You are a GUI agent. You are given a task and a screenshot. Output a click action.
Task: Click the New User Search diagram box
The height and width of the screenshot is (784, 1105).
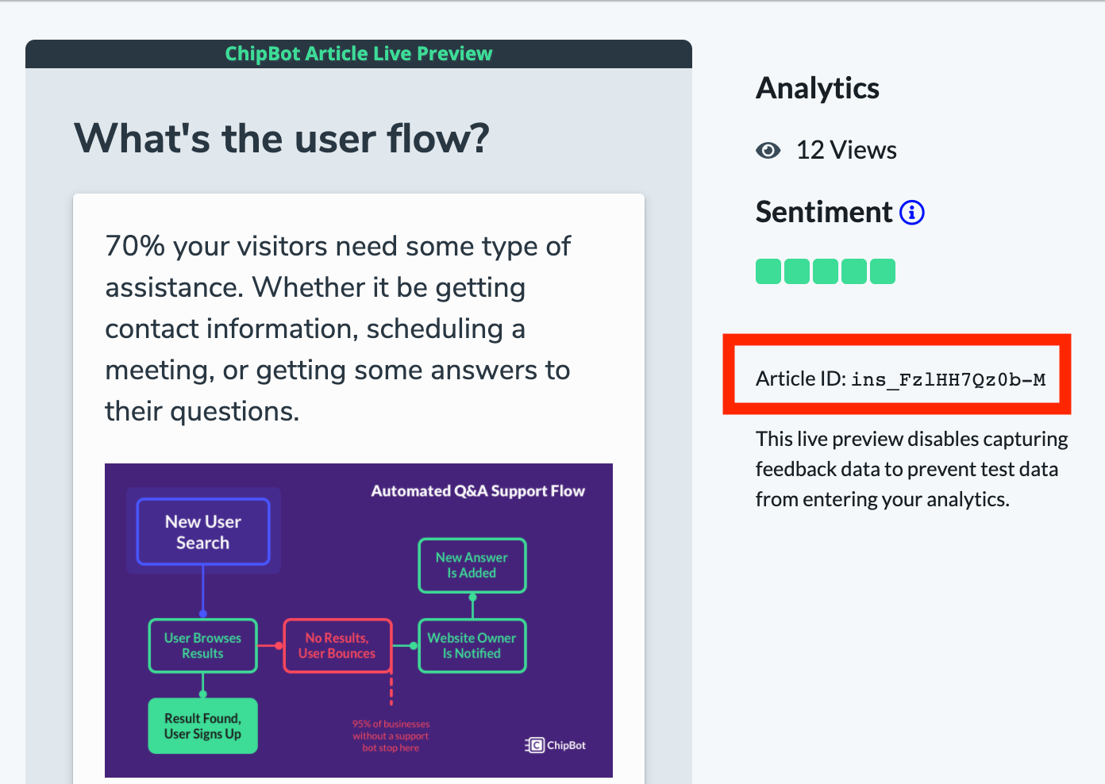click(203, 532)
